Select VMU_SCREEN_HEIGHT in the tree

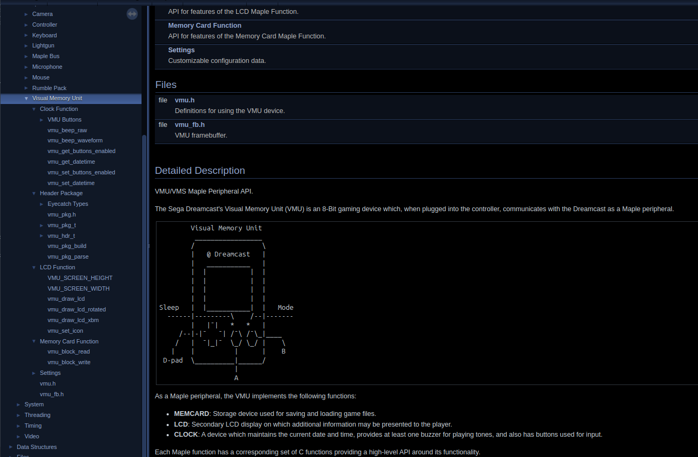(80, 278)
